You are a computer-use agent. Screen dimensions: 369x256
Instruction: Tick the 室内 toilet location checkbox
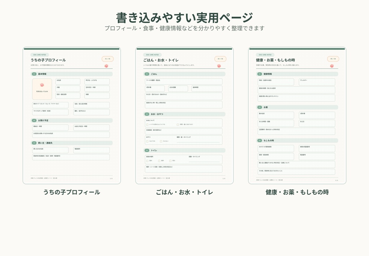147,161
